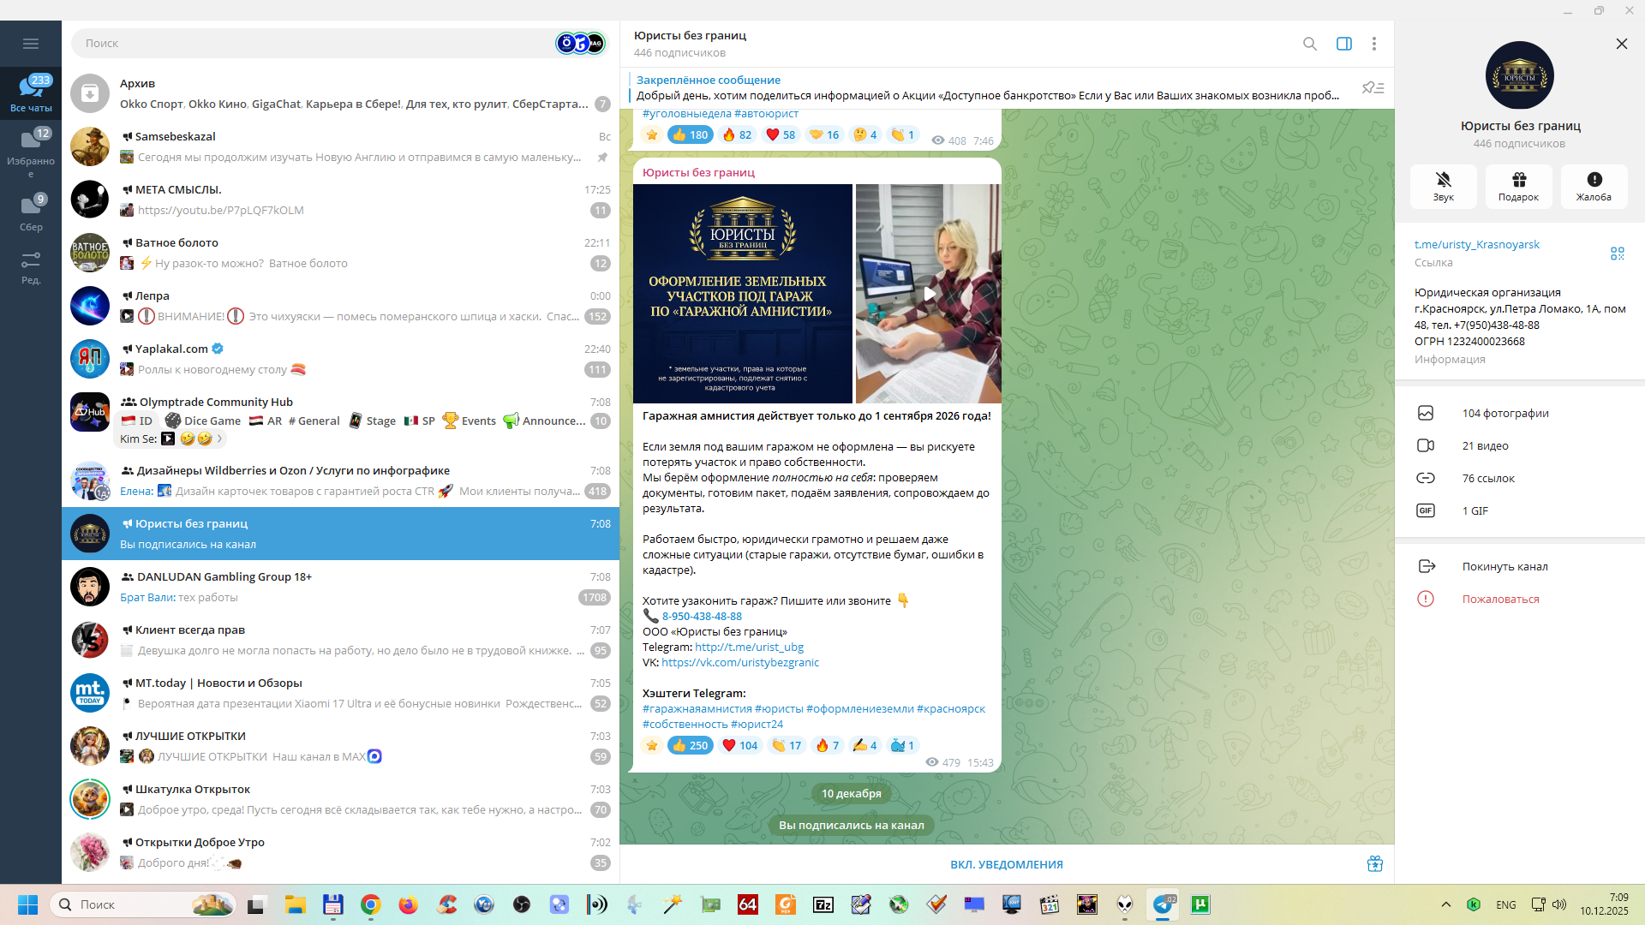Click the pinned messages list icon
This screenshot has width=1645, height=925.
point(1373,88)
